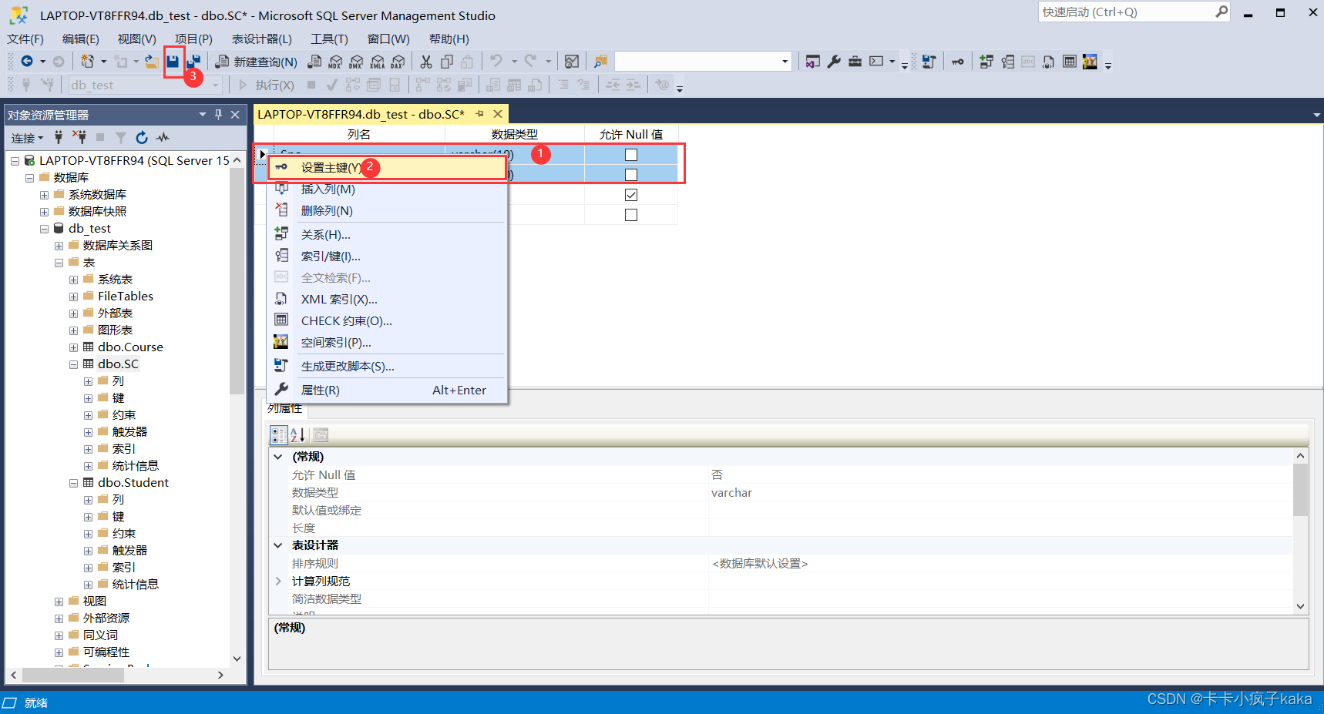Refresh the Object Explorer tree
The height and width of the screenshot is (714, 1324).
142,137
